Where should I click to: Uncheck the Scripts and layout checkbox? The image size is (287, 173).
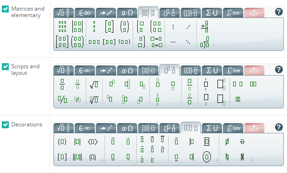click(x=6, y=66)
